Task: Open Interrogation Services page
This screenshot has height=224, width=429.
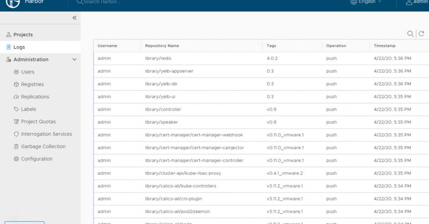Action: pyautogui.click(x=47, y=134)
